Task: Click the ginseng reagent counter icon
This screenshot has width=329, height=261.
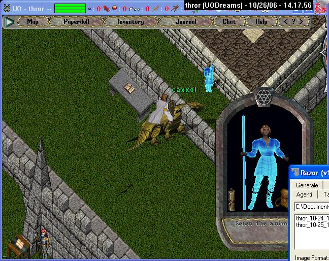Action: pyautogui.click(x=156, y=9)
